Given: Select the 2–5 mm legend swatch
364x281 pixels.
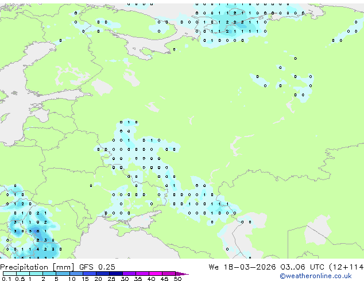Looking at the screenshot, I should (49, 274).
